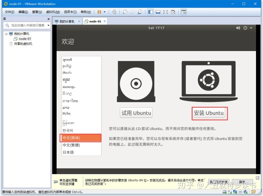Screen dimensions: 263x196
Task: Toggle the library sidebar view icon
Action: tap(150, 12)
